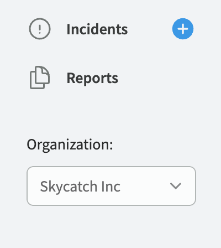The image size is (221, 248).
Task: Select the Reports label text
Action: (92, 78)
